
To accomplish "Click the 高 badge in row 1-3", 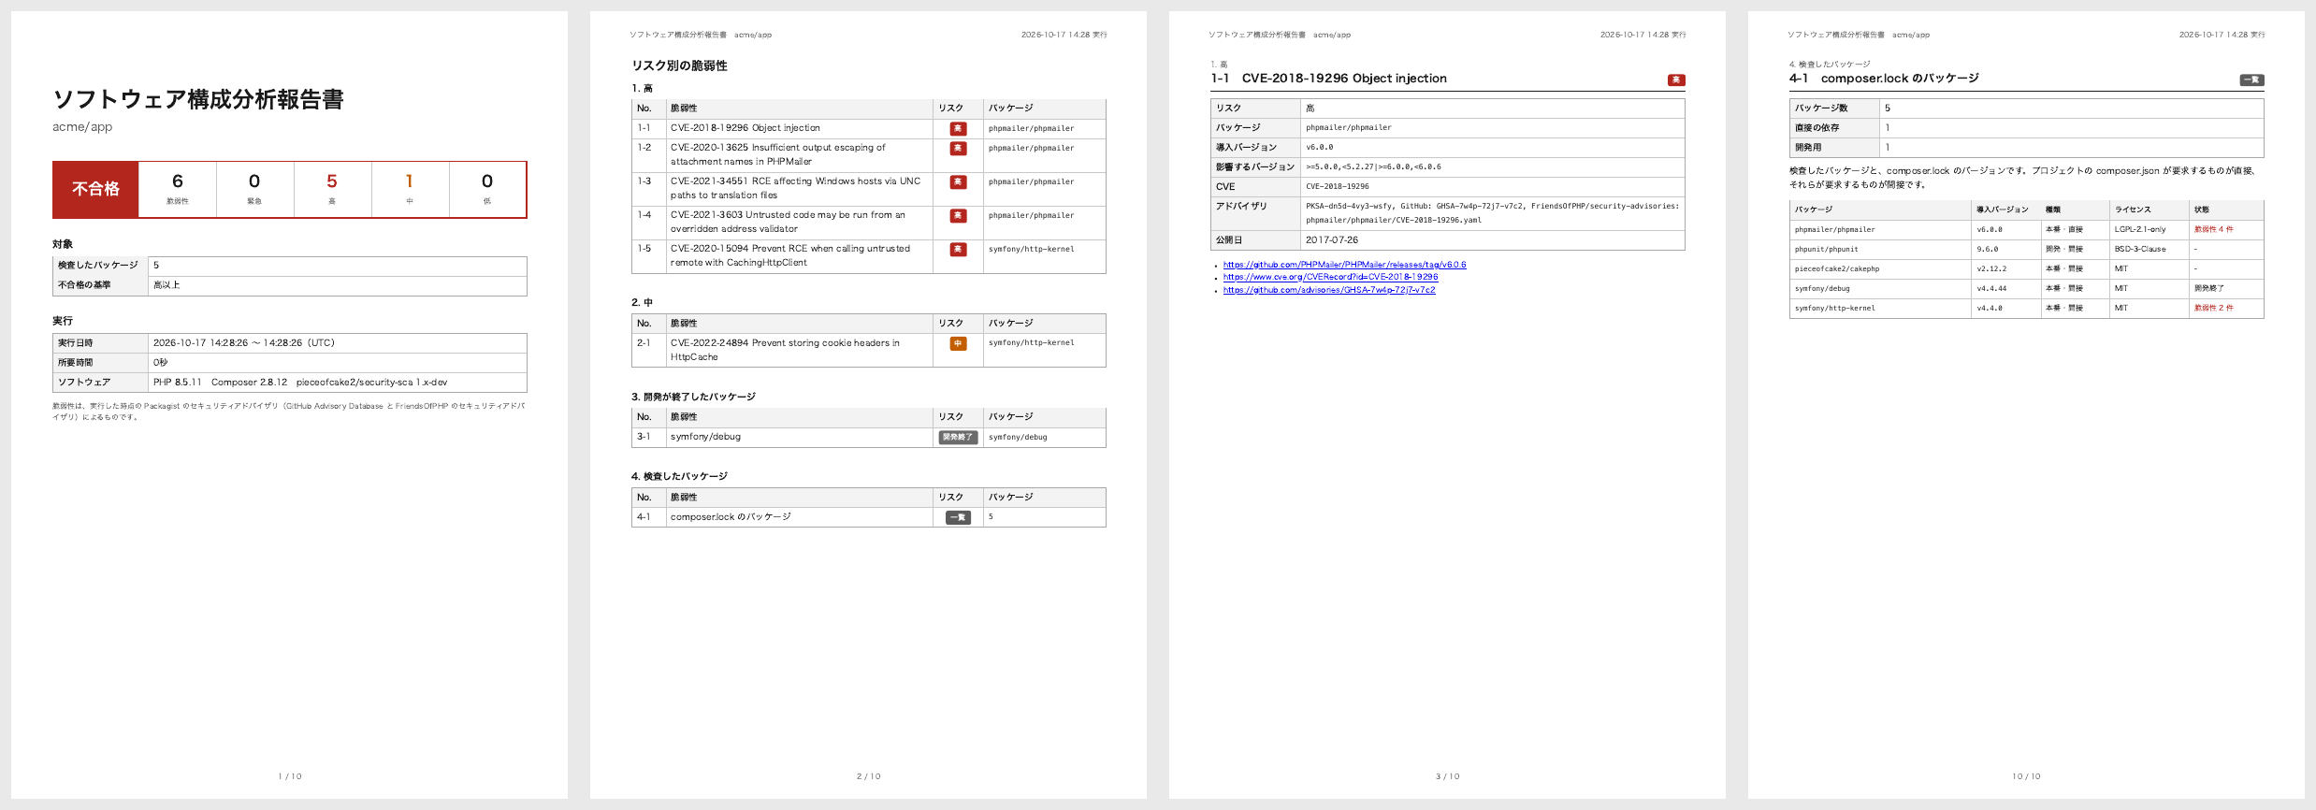I will pos(958,181).
